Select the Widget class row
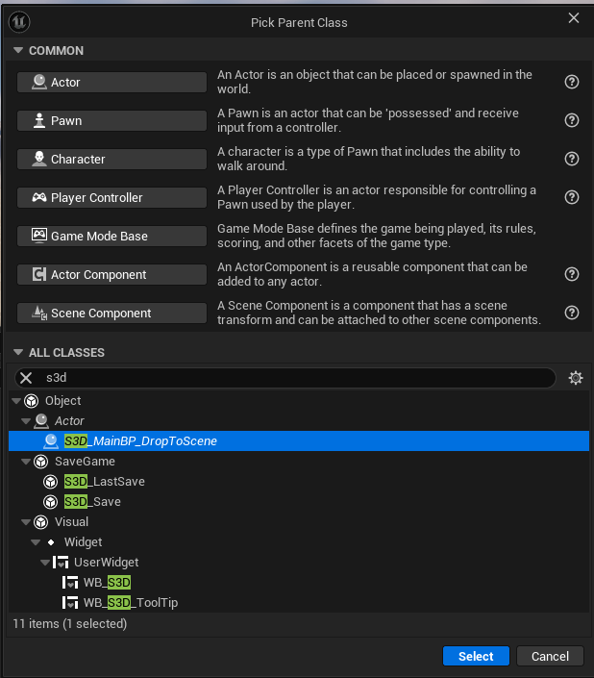The height and width of the screenshot is (678, 594). coord(299,542)
